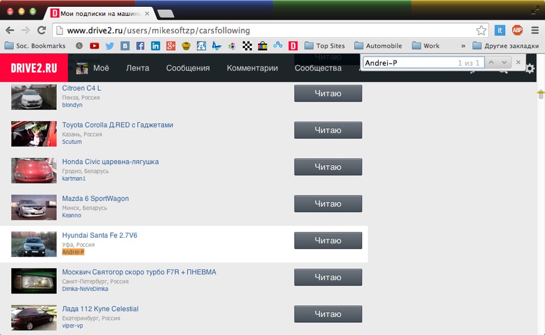This screenshot has width=545, height=335.
Task: Switch to the Мои подписки browser tab
Action: tap(99, 14)
